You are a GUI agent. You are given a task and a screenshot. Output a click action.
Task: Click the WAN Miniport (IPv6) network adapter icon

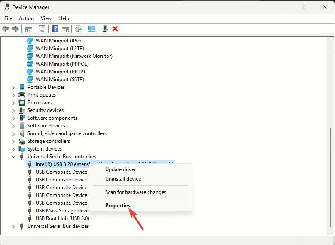point(30,41)
